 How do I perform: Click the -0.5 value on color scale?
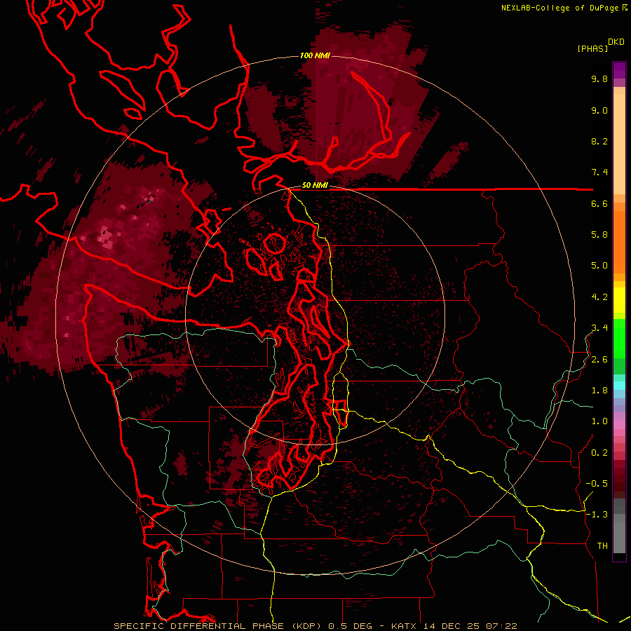point(597,484)
